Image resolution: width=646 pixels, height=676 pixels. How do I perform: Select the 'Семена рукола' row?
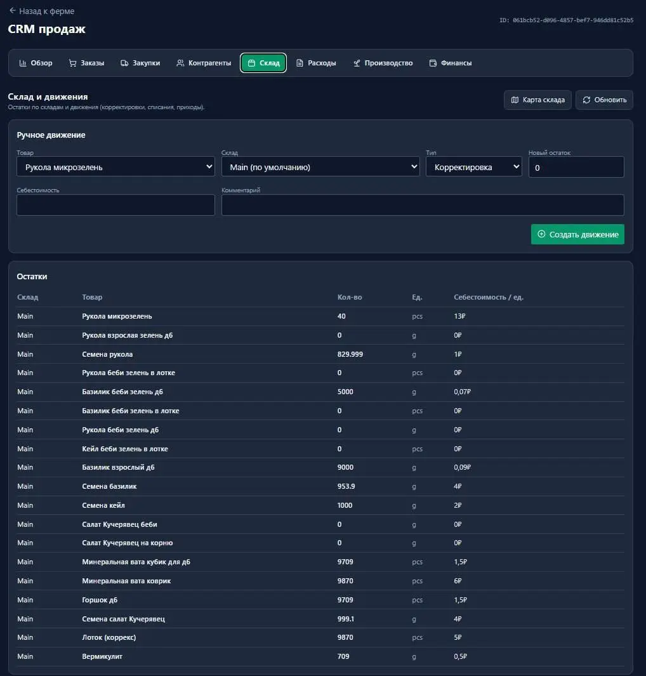click(x=320, y=354)
